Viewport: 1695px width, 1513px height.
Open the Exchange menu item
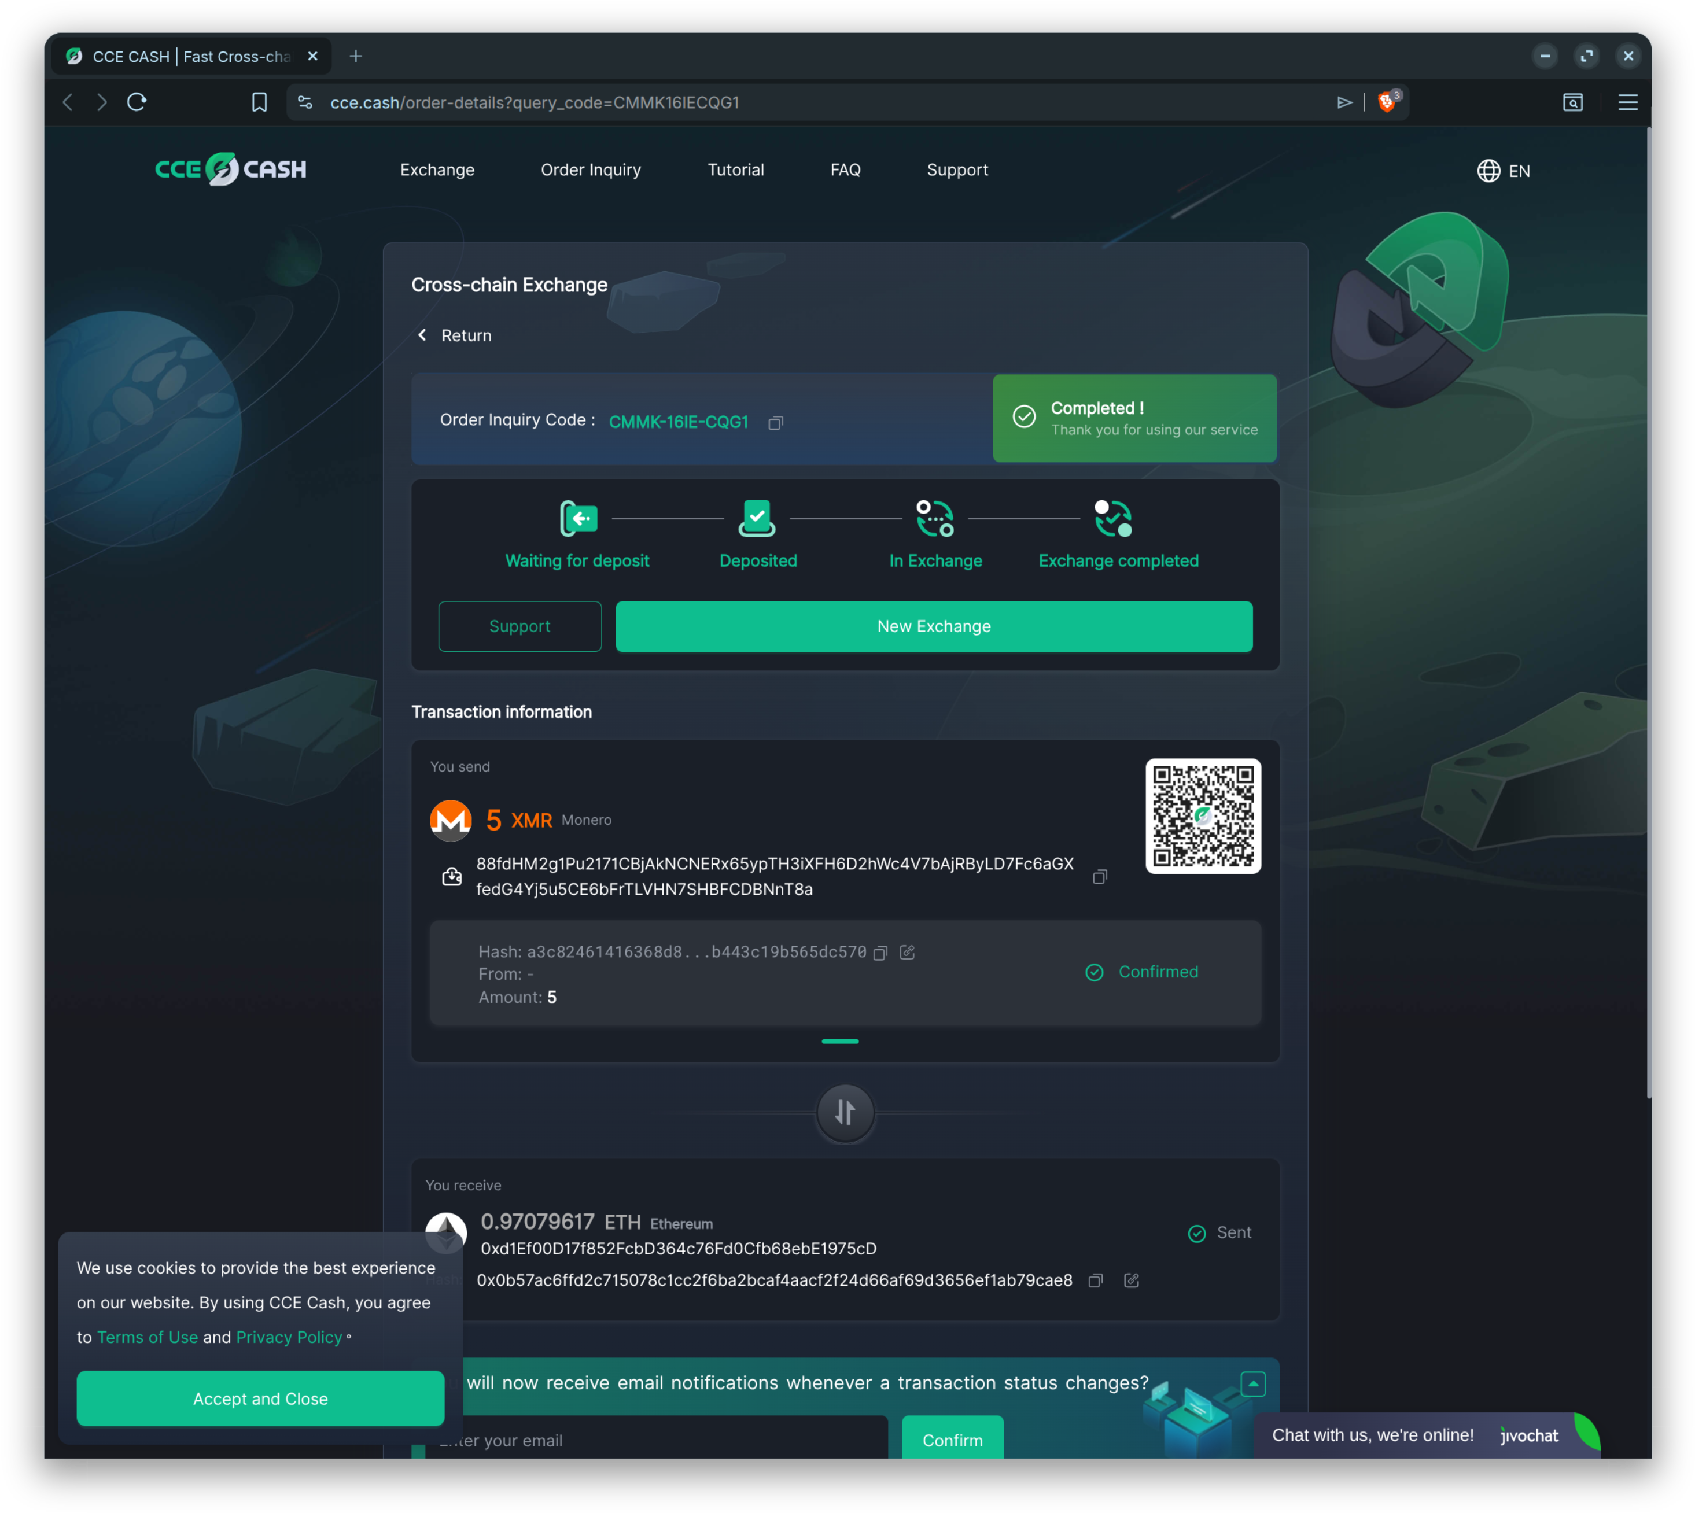(437, 169)
